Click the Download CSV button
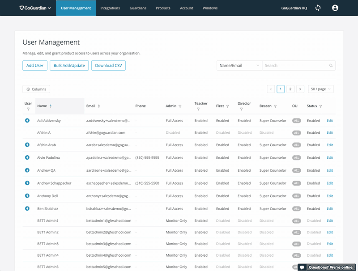This screenshot has height=271, width=358. (x=108, y=65)
